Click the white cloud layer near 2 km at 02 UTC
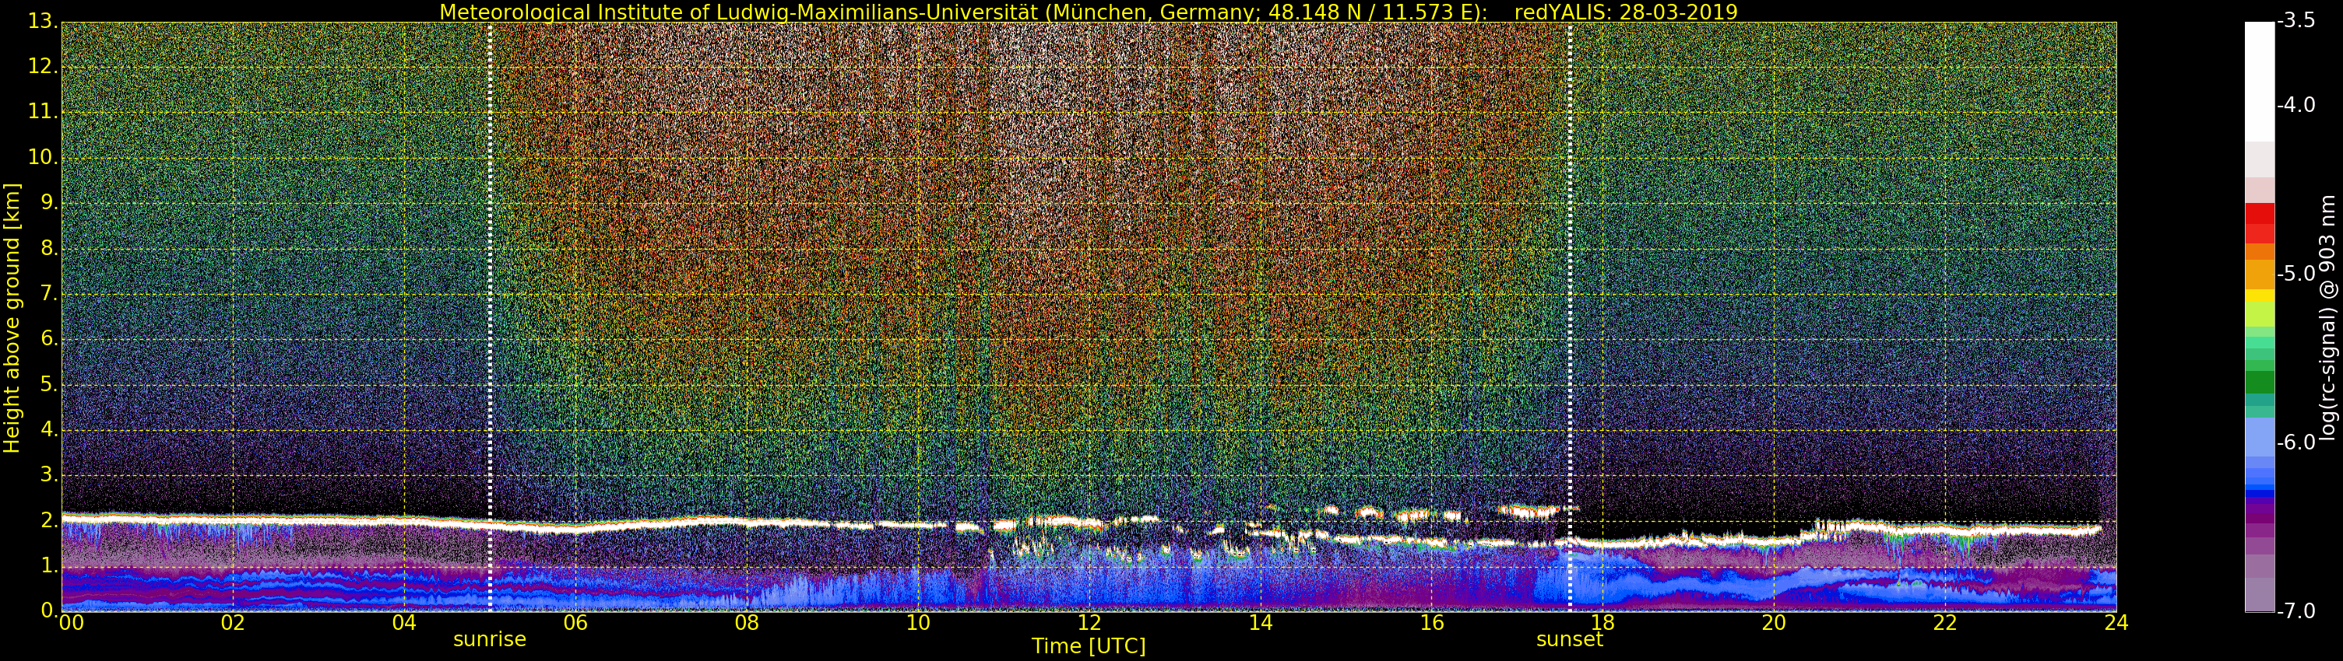Screen dimensions: 2343x661 pos(233,520)
